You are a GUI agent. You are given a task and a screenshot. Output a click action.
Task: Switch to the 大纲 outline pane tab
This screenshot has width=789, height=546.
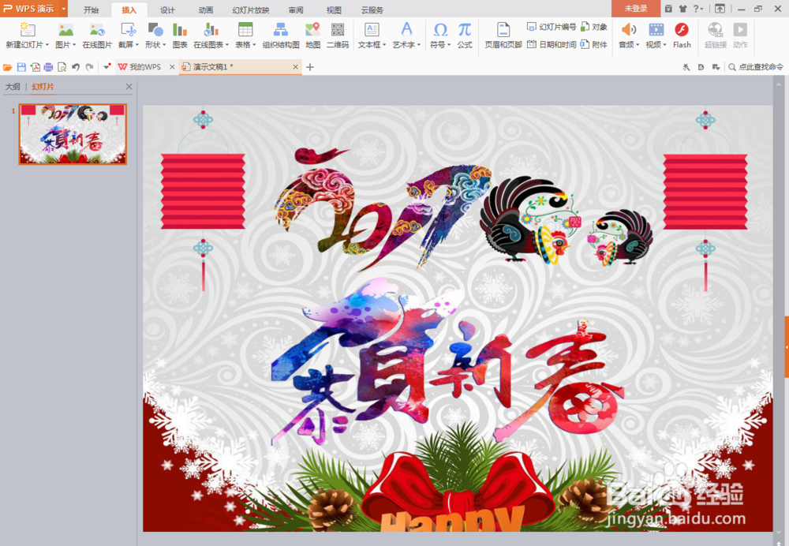tap(13, 87)
